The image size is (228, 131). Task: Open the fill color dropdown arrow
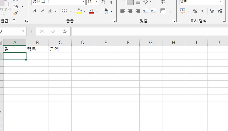85,11
